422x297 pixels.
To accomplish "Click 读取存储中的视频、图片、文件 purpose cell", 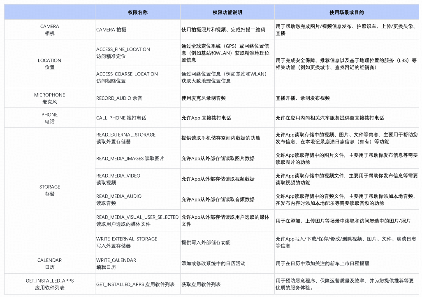I will pyautogui.click(x=346, y=138).
